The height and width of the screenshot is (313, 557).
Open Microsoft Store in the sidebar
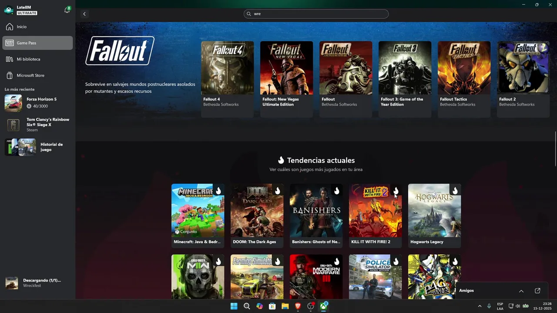tap(37, 76)
